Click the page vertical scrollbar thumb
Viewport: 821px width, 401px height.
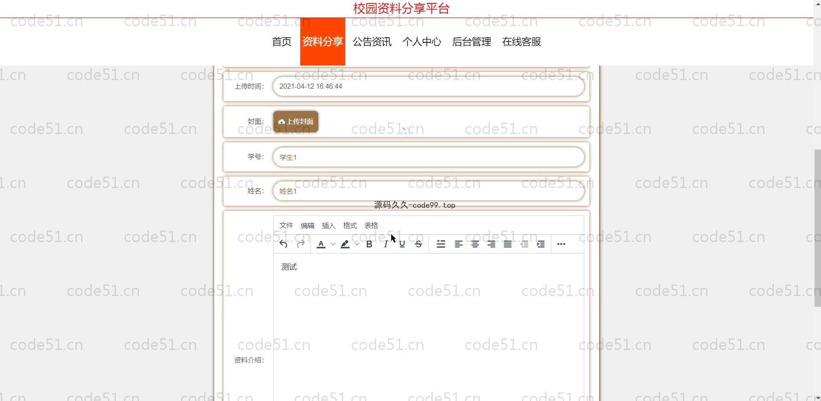[x=817, y=228]
